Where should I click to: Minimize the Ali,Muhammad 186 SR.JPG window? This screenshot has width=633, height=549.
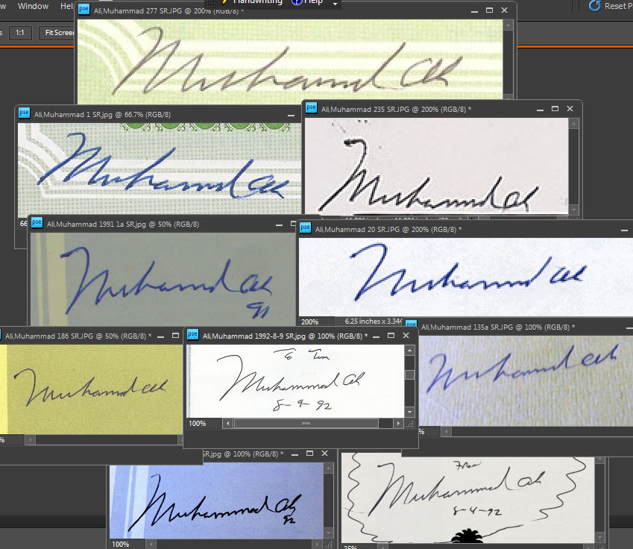pyautogui.click(x=160, y=336)
